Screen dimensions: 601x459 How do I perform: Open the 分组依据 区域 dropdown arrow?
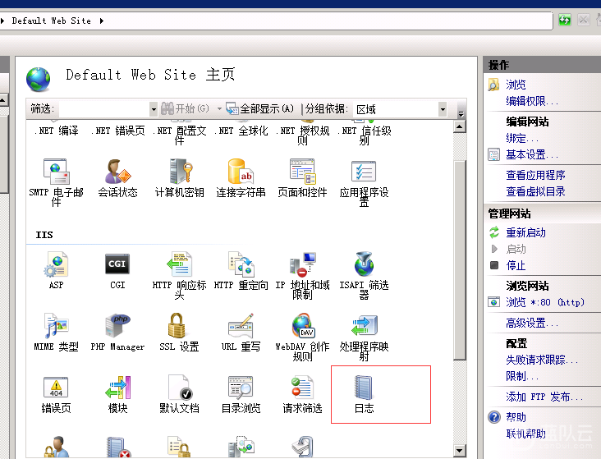443,109
